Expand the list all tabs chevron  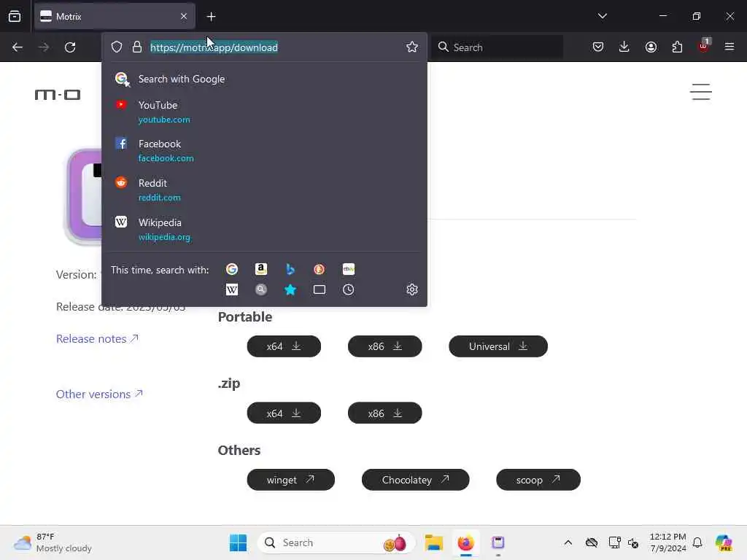(x=602, y=16)
